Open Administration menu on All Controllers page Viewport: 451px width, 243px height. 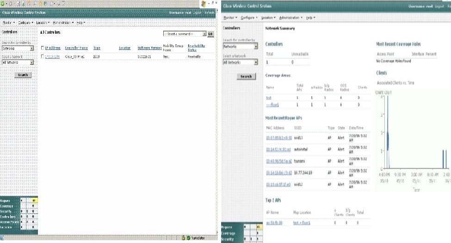pos(63,22)
